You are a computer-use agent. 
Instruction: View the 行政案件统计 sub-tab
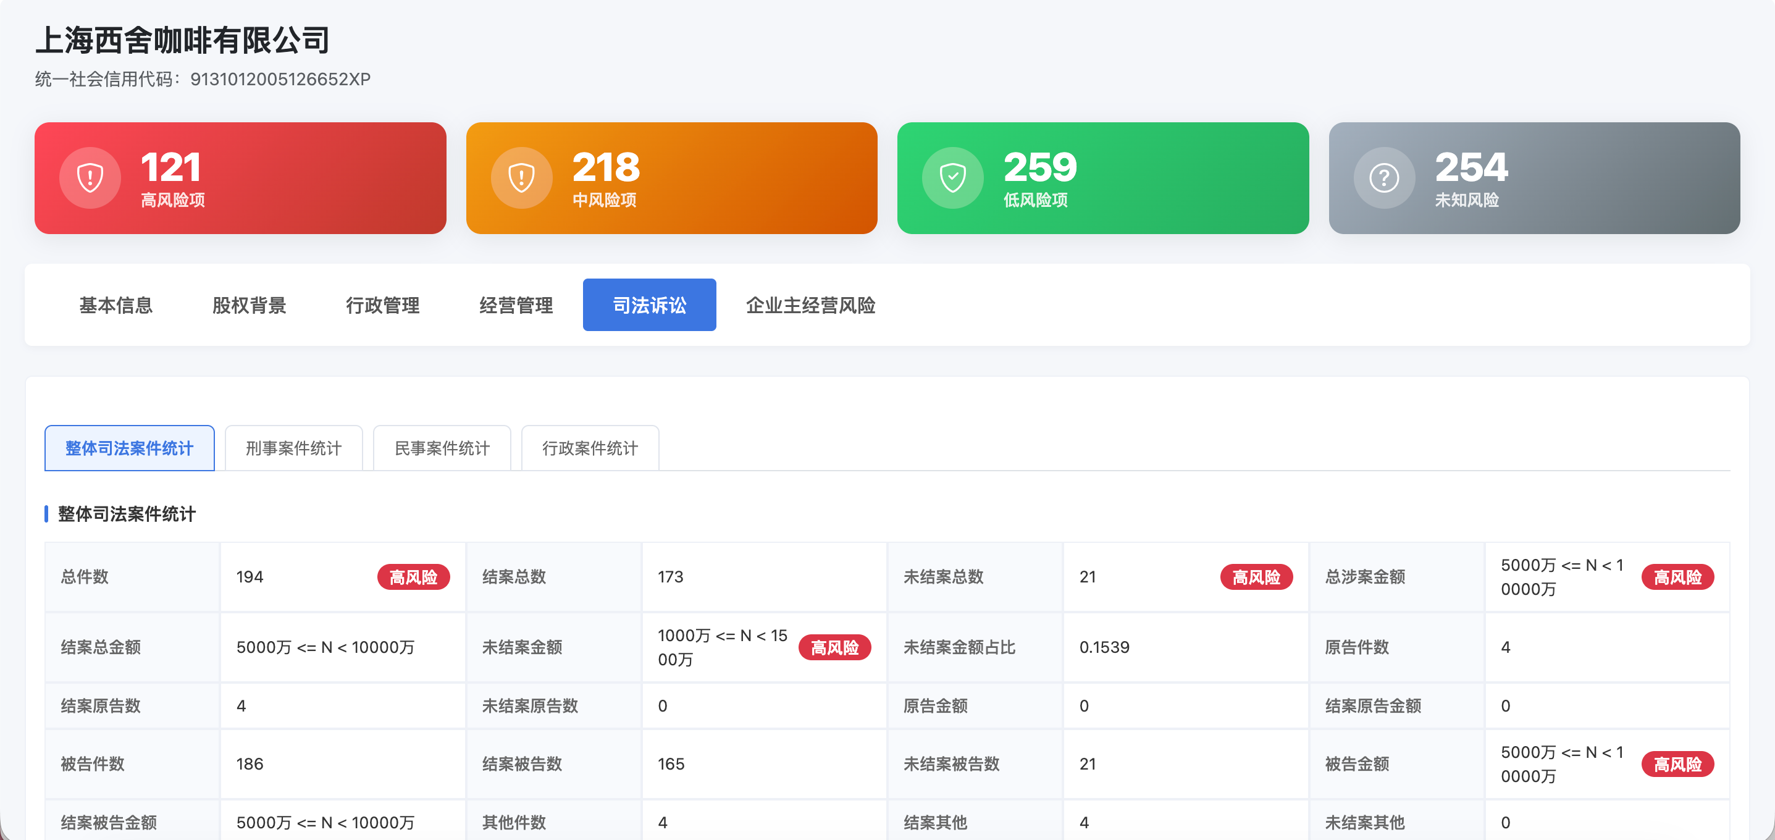click(x=590, y=448)
